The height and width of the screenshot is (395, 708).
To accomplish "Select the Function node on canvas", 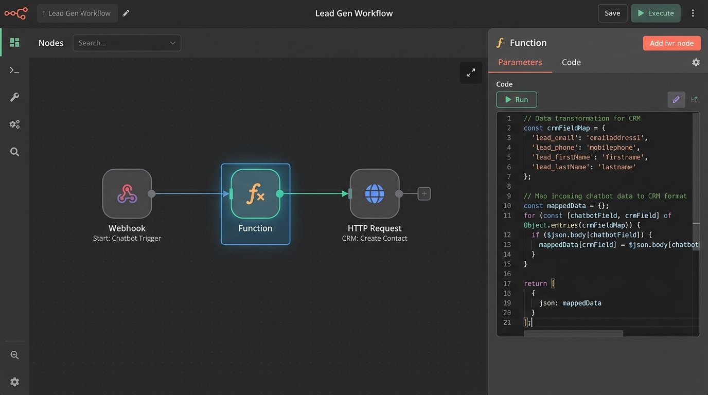I will [x=255, y=194].
